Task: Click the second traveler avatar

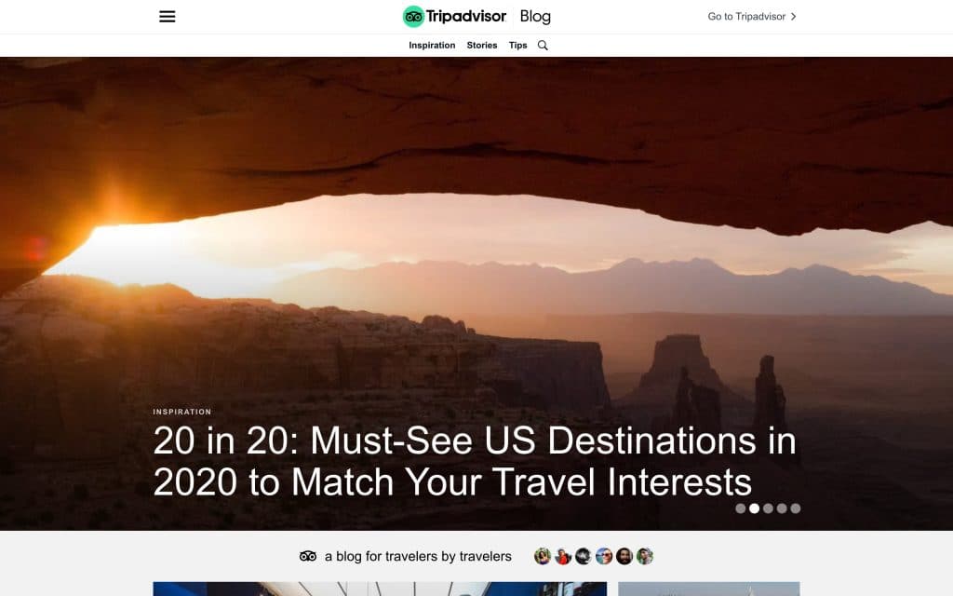Action: [x=563, y=556]
